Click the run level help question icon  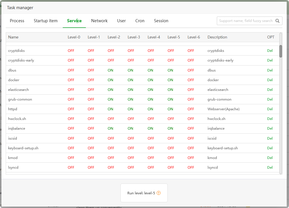click(159, 193)
